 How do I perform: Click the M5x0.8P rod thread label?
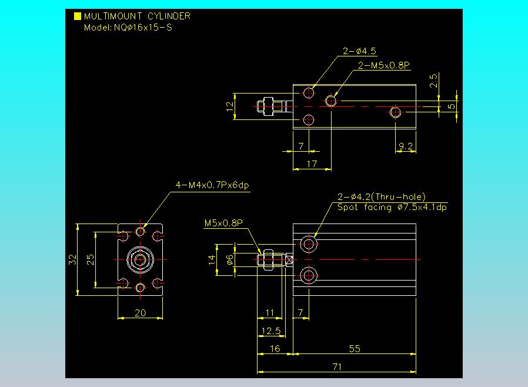coord(223,223)
